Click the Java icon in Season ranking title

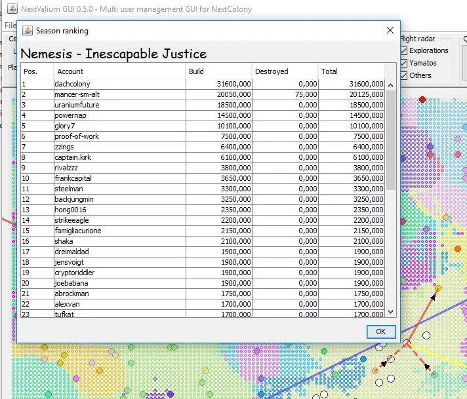(28, 30)
